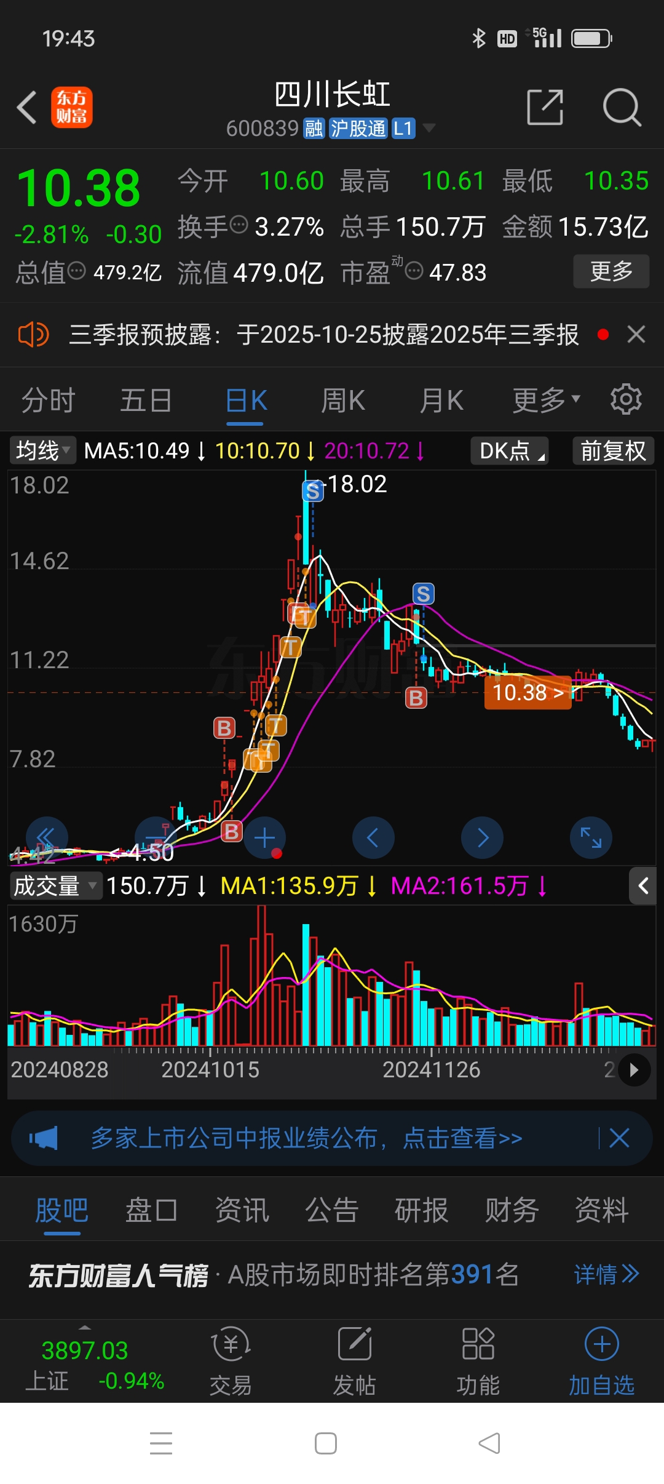The width and height of the screenshot is (664, 1484).
Task: Tap the 沪股通 badge
Action: point(358,128)
